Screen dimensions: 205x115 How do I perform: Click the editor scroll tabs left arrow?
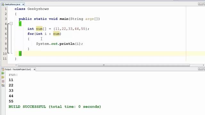coord(199,4)
